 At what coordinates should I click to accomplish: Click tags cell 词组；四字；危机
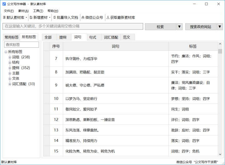click(193, 151)
